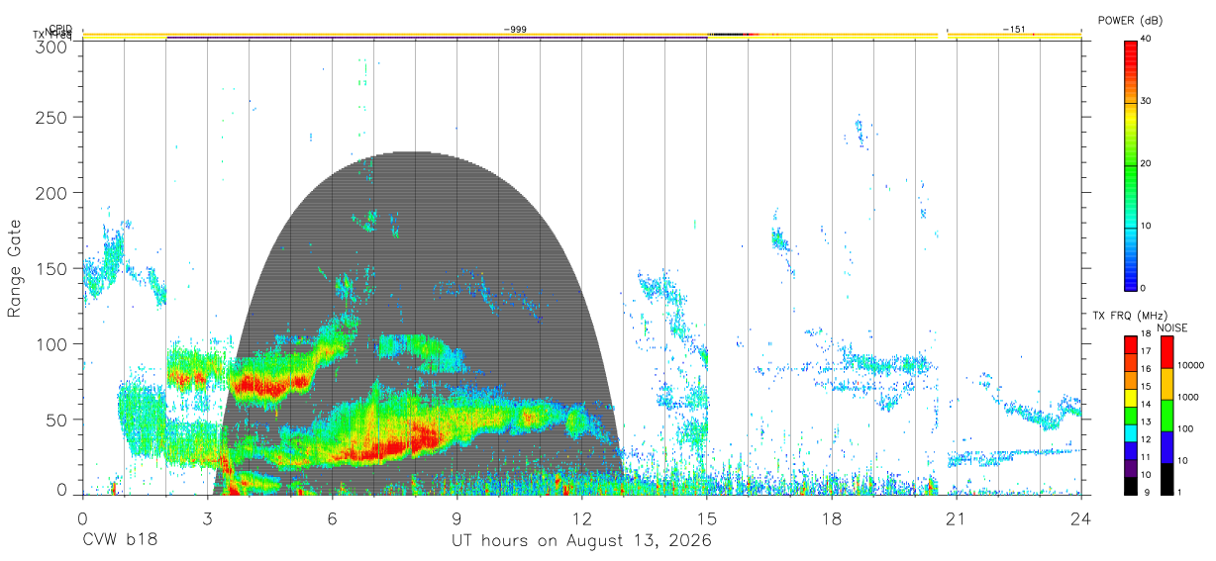Click the 40 tick on the POWER colorbar
The width and height of the screenshot is (1216, 561).
pos(1147,39)
